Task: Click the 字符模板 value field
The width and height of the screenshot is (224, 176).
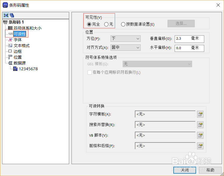Action: 165,114
